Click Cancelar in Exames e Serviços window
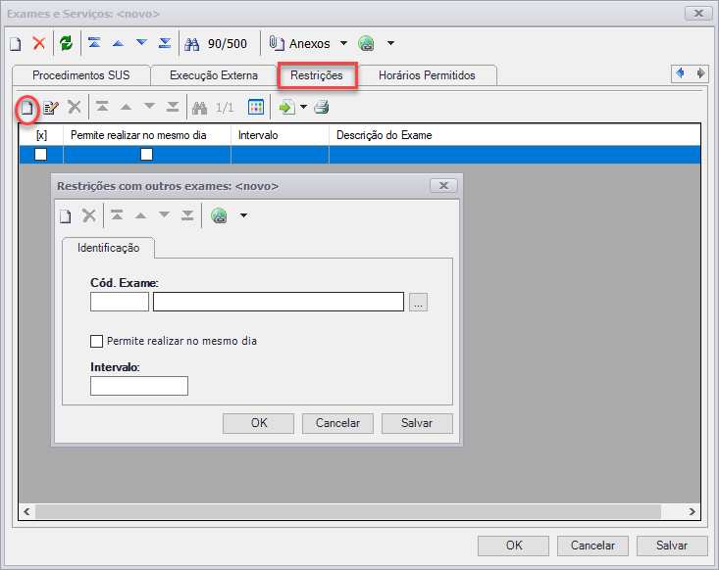This screenshot has width=719, height=570. pos(592,546)
